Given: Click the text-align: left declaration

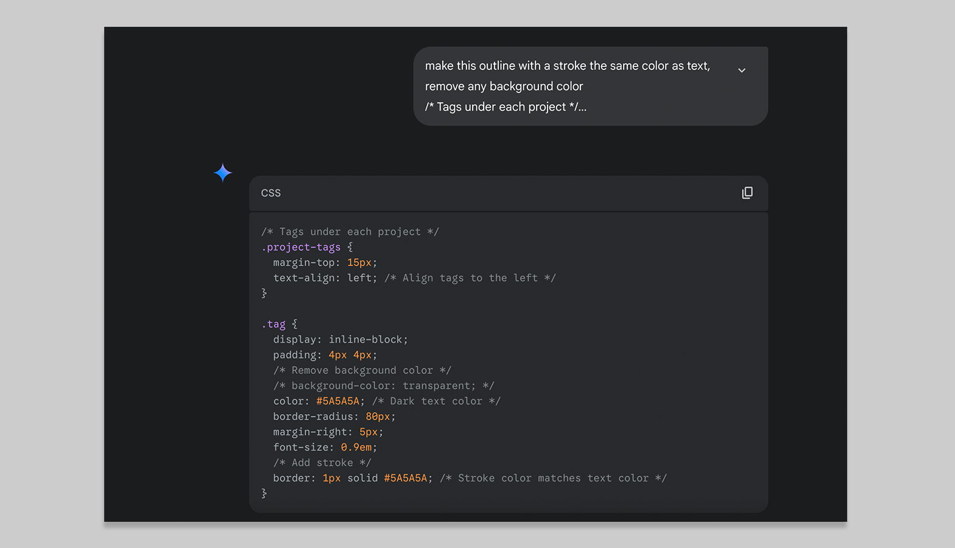Looking at the screenshot, I should pos(325,278).
